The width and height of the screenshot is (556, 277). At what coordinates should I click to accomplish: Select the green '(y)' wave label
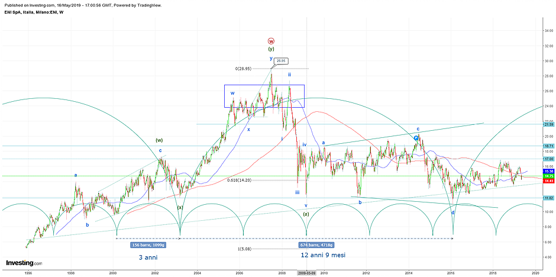tap(271, 49)
